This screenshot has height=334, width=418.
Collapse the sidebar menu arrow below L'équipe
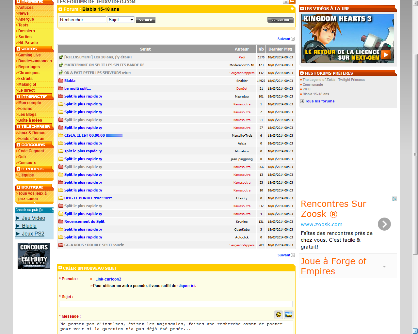34,179
